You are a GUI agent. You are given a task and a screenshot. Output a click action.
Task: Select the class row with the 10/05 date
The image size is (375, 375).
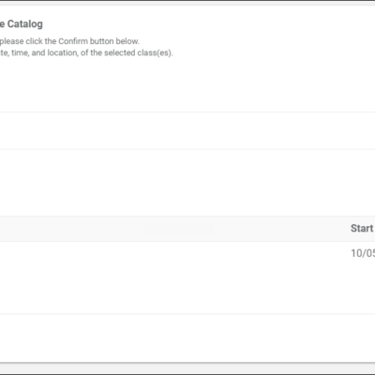(x=187, y=277)
